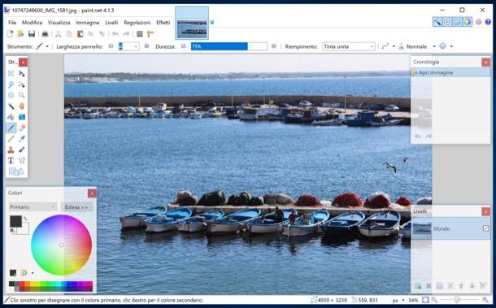Screen dimensions: 496x308
Task: Select the Gradient tool
Action: click(x=21, y=117)
